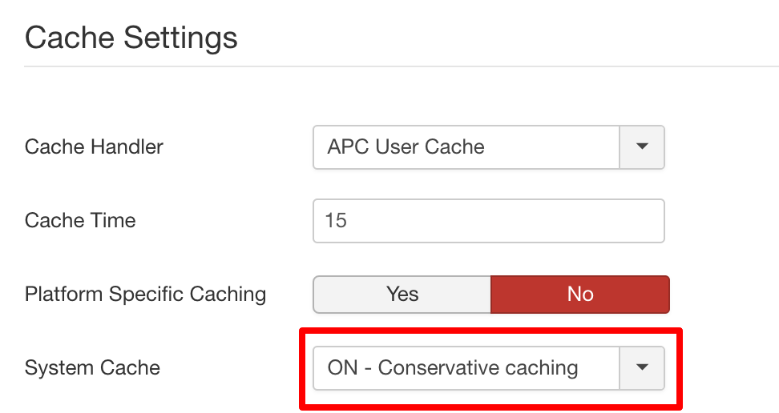
Task: Expand the ON - Conservative caching dropdown
Action: tap(466, 368)
